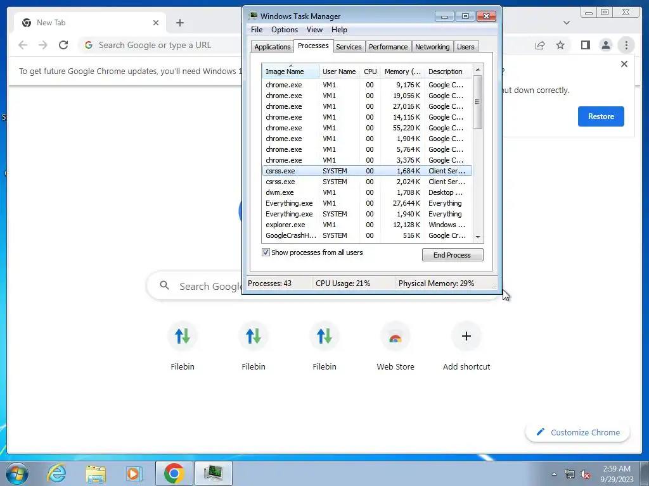Viewport: 649px width, 486px height.
Task: Switch to Applications tab
Action: 273,47
